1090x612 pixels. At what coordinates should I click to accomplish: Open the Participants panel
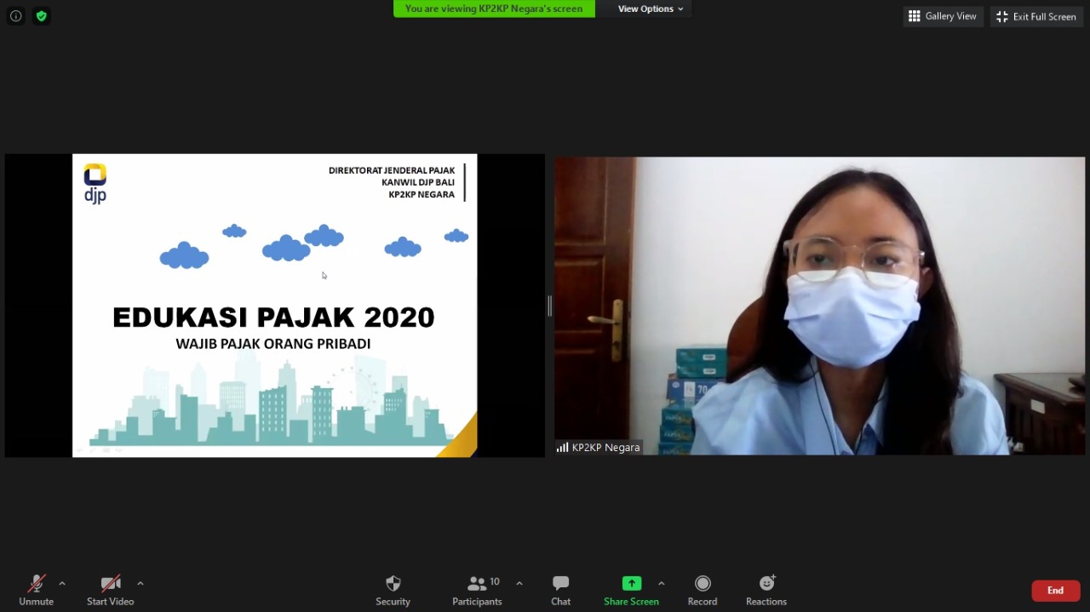click(x=477, y=589)
